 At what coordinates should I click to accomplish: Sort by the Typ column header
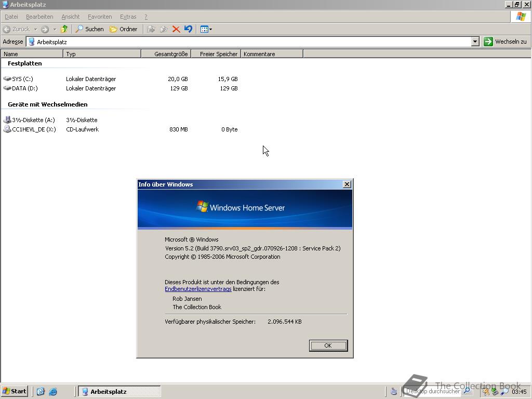pos(102,54)
